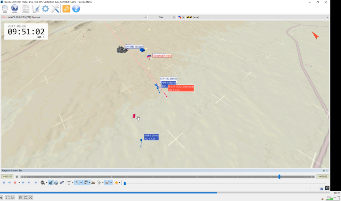The height and width of the screenshot is (201, 341).
Task: Expand dropdown arrow beside pilot helmet icon
Action: pos(46,183)
